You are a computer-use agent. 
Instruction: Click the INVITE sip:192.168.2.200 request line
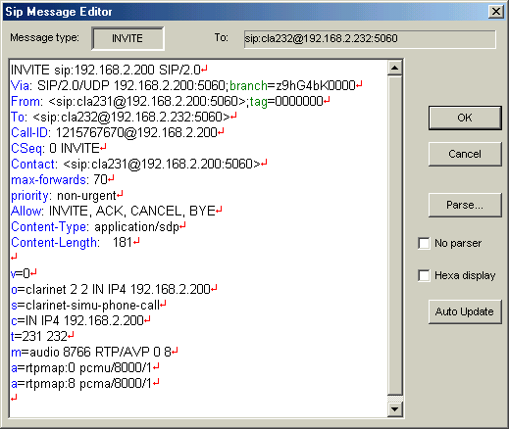(109, 70)
